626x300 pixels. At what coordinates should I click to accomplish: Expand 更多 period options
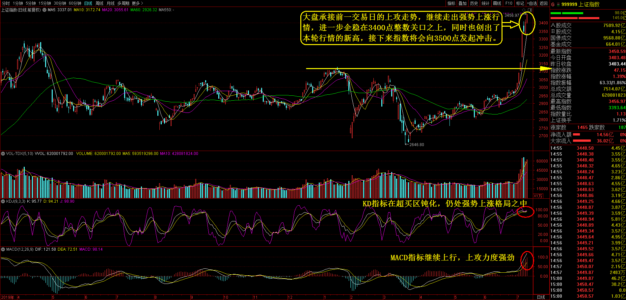137,3
